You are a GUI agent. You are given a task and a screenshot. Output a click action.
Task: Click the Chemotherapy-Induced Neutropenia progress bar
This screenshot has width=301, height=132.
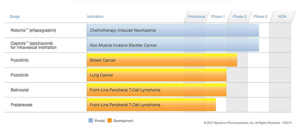point(173,30)
